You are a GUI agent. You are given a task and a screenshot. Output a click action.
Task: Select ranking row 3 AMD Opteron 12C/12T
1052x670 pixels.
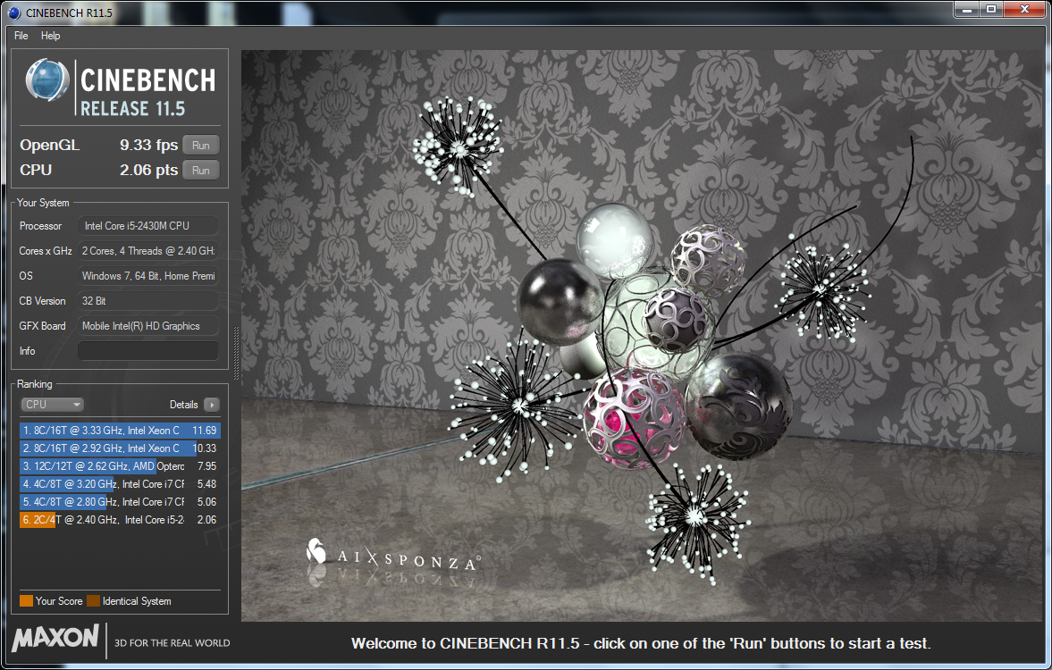point(120,466)
